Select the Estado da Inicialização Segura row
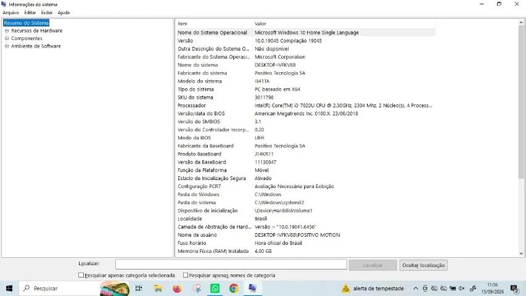 point(305,178)
